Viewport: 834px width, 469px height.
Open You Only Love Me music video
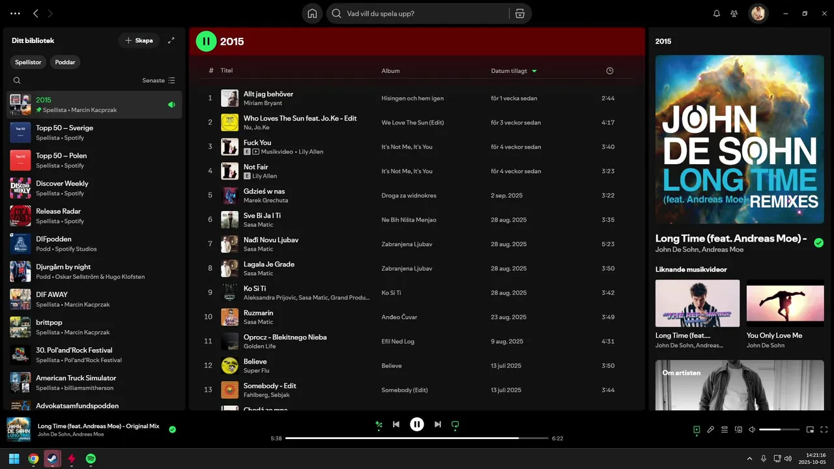(784, 314)
